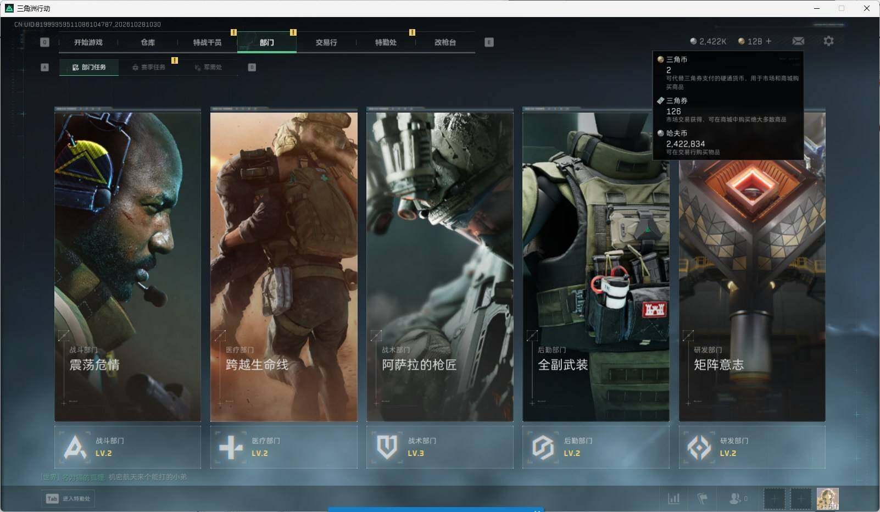Click the 2,422K 哈夫币 balance
Viewport: 880px width, 512px height.
[709, 41]
